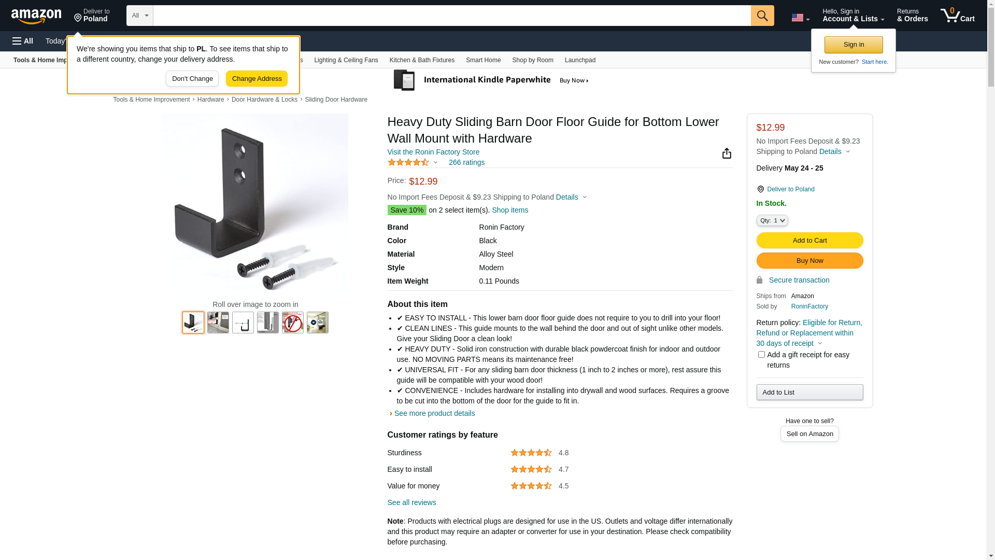The width and height of the screenshot is (995, 560).
Task: Click the share icon near product title
Action: point(727,153)
